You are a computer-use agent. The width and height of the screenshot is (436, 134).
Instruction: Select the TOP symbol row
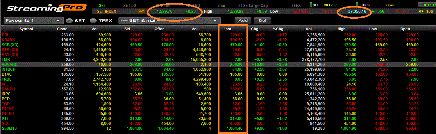tap(218, 104)
